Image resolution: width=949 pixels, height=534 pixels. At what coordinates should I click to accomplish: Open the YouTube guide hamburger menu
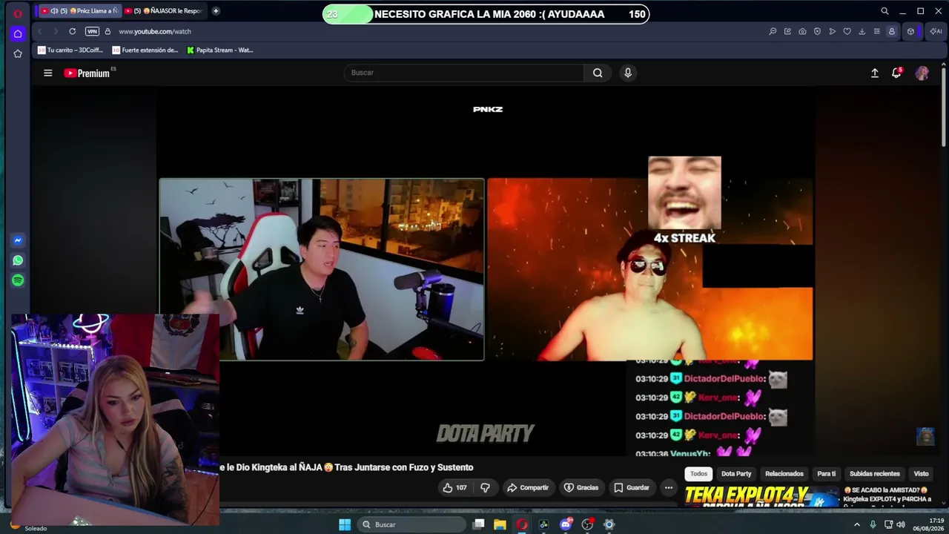(x=48, y=73)
